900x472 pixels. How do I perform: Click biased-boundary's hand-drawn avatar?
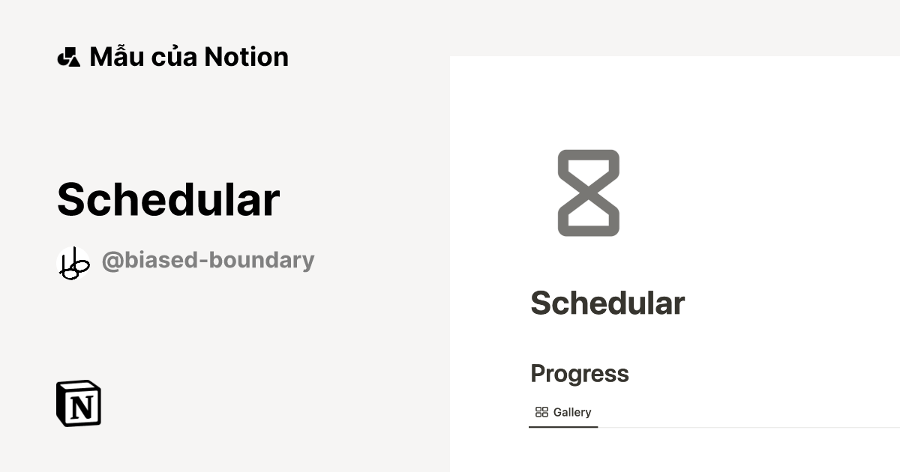[x=73, y=260]
